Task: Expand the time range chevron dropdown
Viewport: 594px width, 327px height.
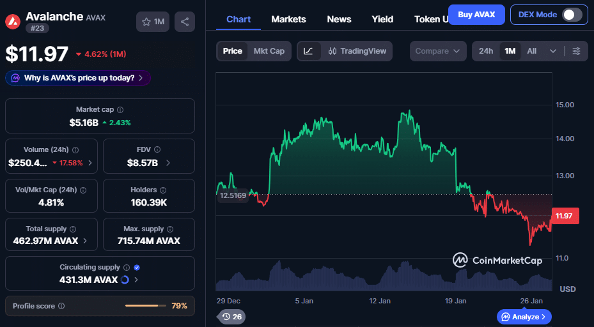Action: pos(553,51)
